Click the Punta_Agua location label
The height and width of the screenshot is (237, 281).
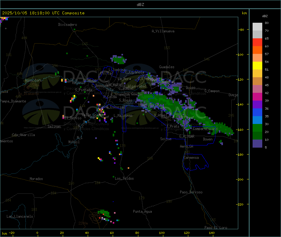click(142, 211)
